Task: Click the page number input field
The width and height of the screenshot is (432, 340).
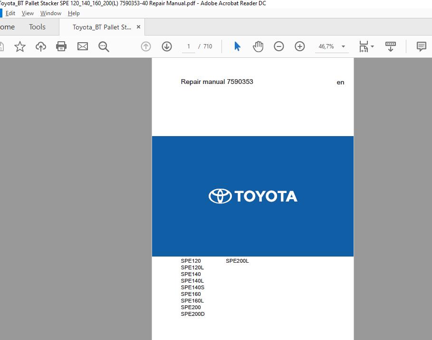Action: pos(188,46)
